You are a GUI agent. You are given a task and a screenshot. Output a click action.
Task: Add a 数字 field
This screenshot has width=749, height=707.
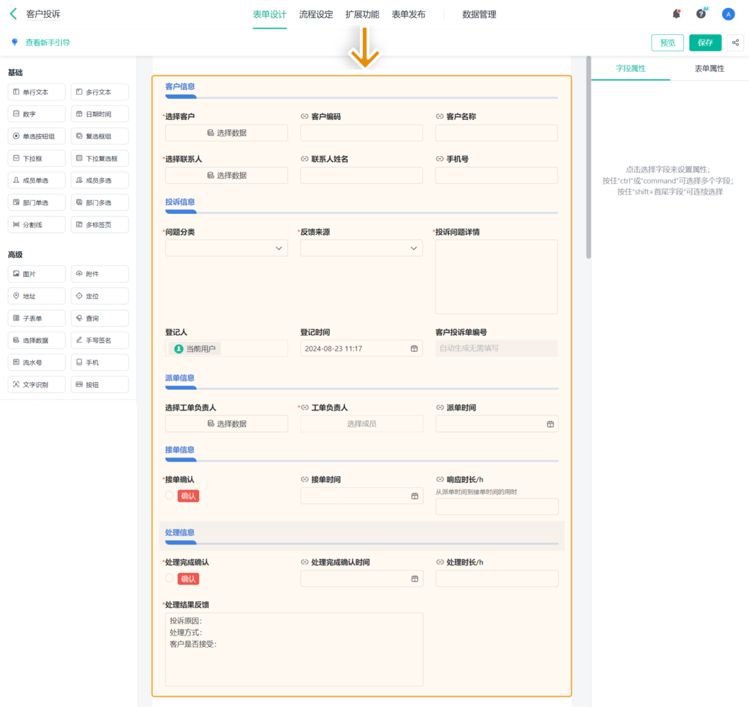pos(37,114)
